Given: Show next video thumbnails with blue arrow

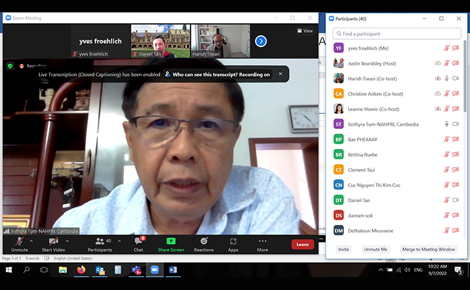Looking at the screenshot, I should [x=261, y=41].
